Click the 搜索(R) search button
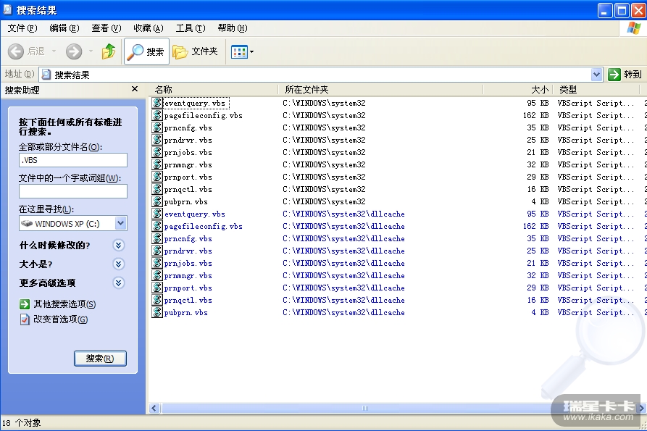Image resolution: width=647 pixels, height=431 pixels. 100,359
